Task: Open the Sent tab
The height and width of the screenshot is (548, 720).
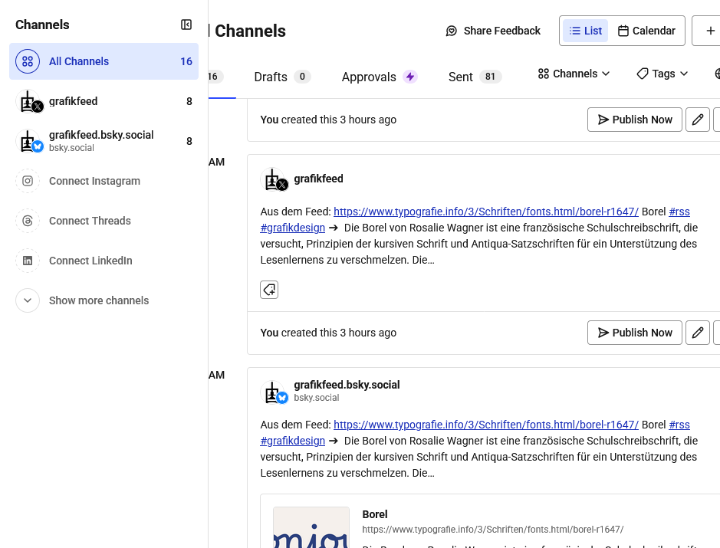Action: tap(475, 77)
